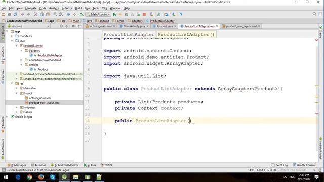Close the ProductListAdapter.java tab
Image resolution: width=324 pixels, height=182 pixels.
[217, 26]
